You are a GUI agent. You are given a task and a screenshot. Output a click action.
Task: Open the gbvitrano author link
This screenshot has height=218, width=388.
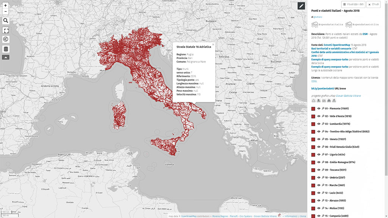click(x=318, y=17)
